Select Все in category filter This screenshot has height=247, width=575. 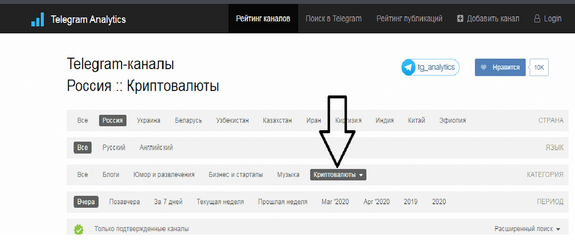(82, 175)
